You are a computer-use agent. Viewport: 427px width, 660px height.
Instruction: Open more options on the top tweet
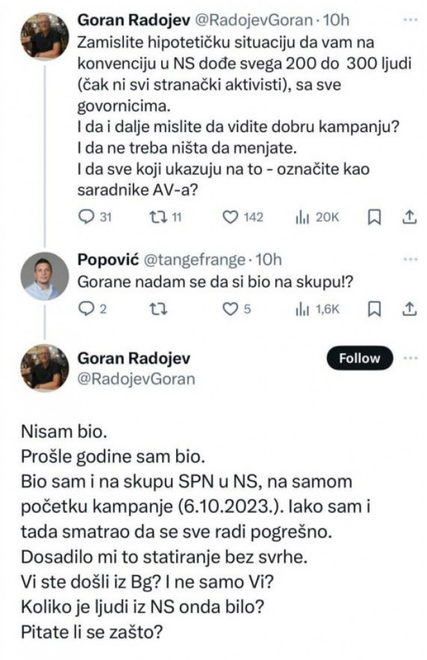(x=410, y=20)
